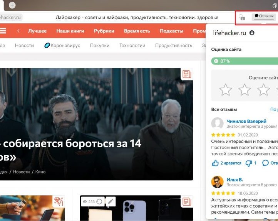Click the 2 нравится label
Viewport: 278px width, 221px height.
point(231,163)
